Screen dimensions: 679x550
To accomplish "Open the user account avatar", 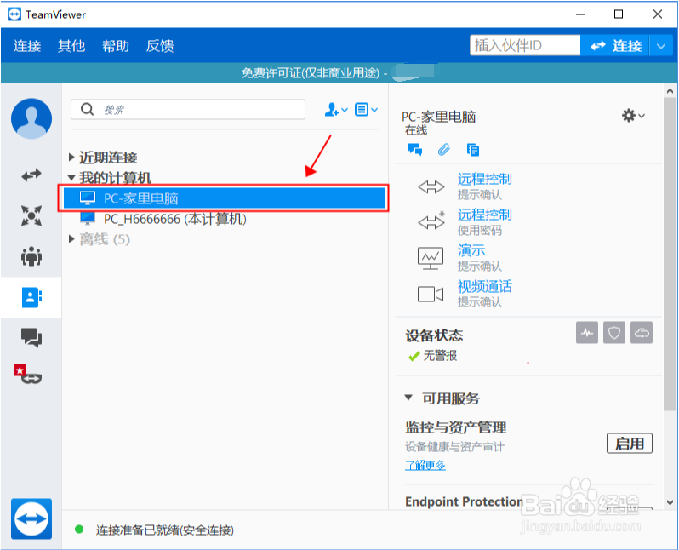I will (31, 118).
